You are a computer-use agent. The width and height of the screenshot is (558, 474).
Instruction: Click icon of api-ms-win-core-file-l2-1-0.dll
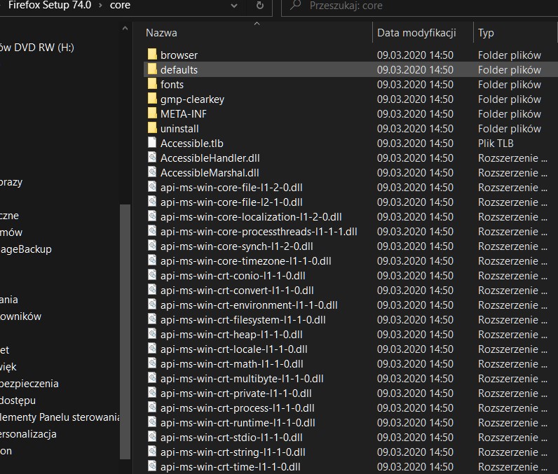tap(152, 202)
